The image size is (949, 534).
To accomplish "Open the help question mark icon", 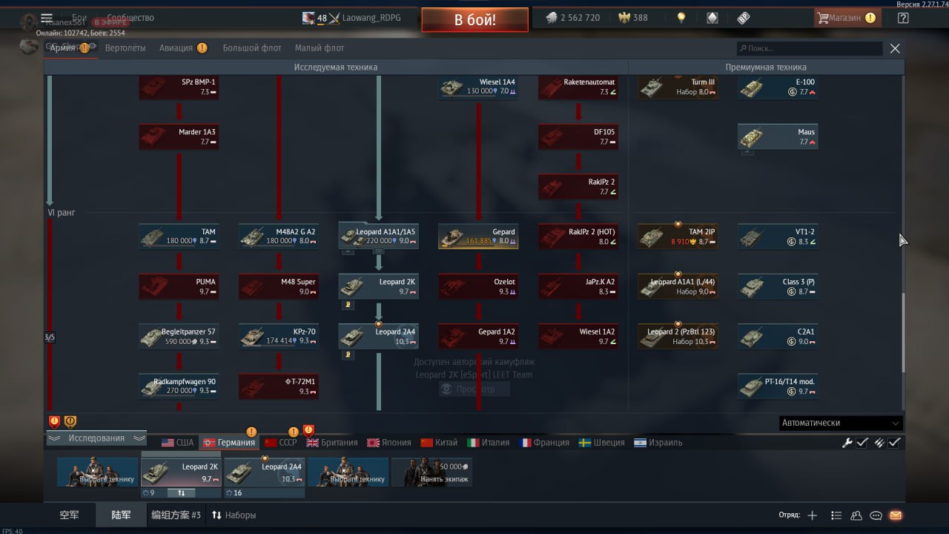I will [x=902, y=18].
